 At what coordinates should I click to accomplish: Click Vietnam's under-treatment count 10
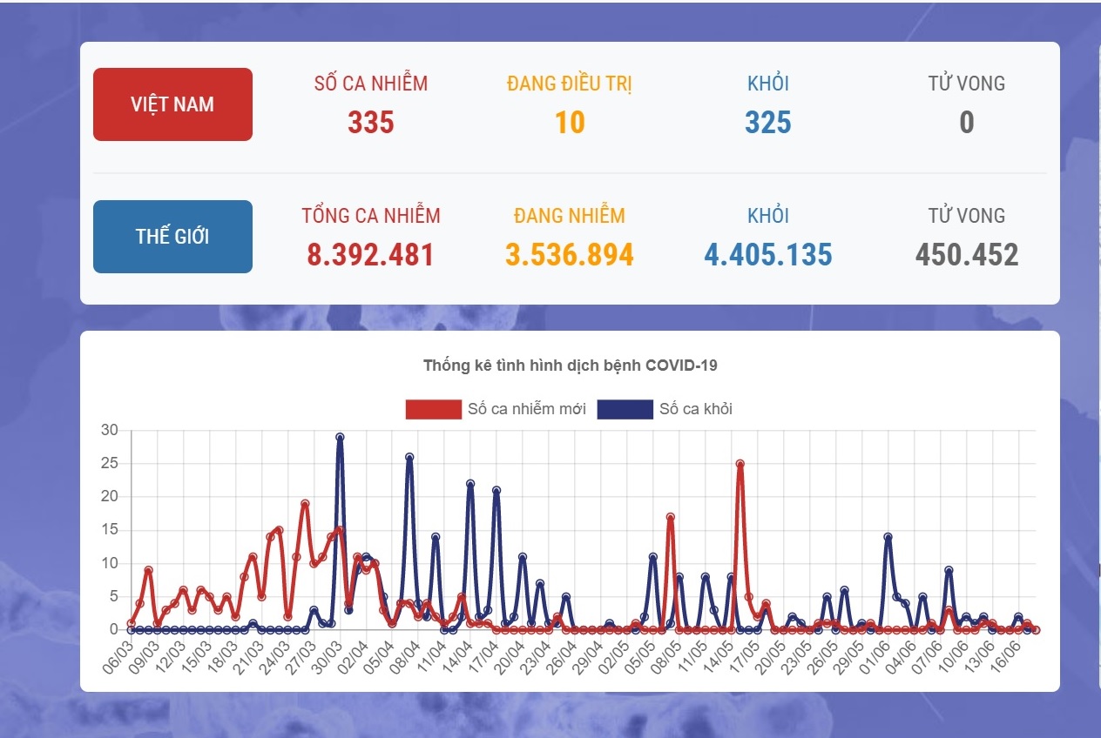point(570,123)
